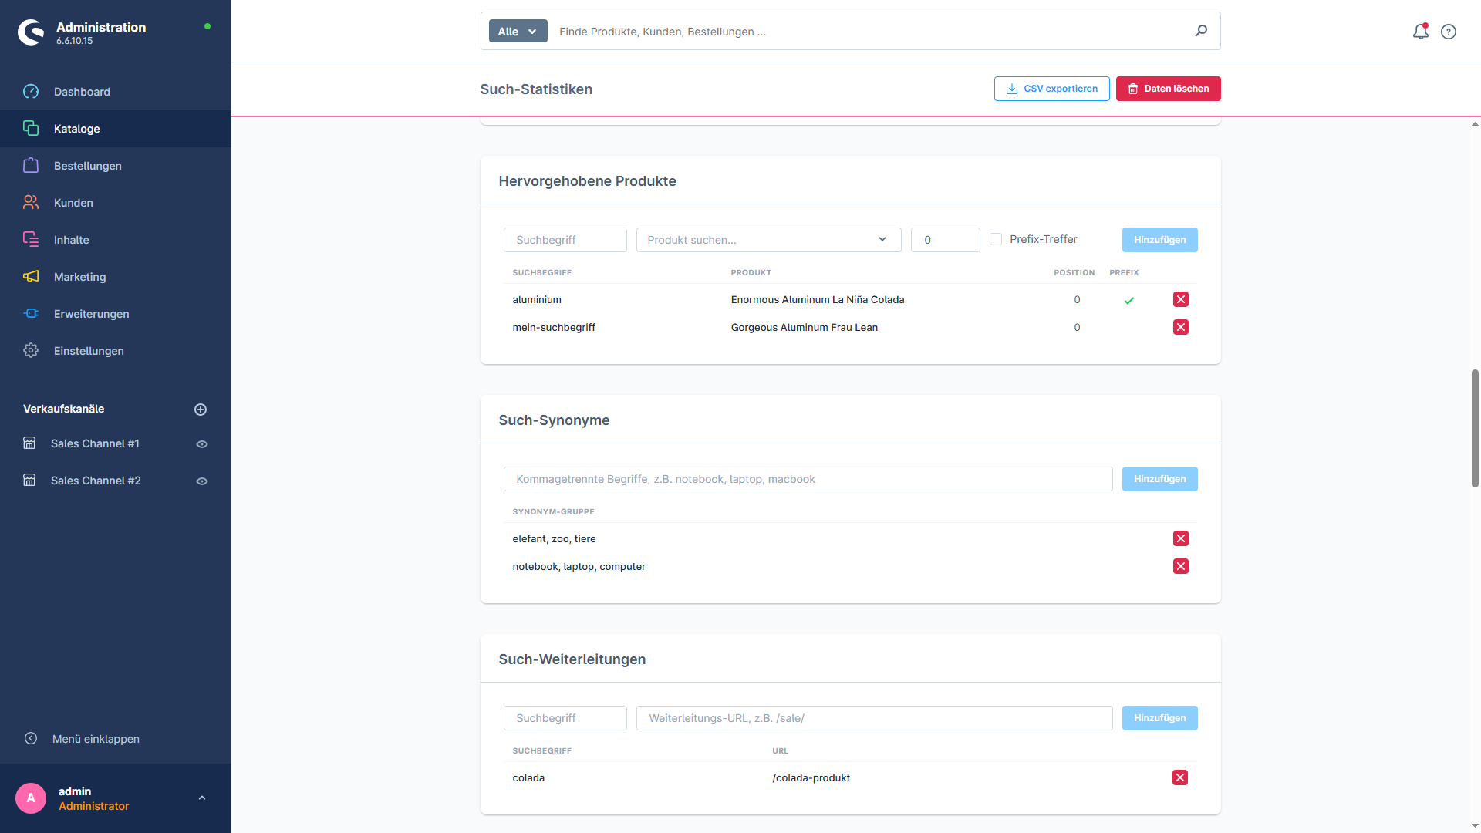The image size is (1481, 833).
Task: Click Hinzufügen in Hervorgehobene Produkte
Action: coord(1159,240)
